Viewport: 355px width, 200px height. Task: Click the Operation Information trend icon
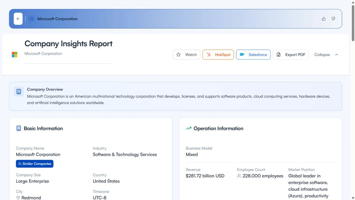[x=189, y=128]
